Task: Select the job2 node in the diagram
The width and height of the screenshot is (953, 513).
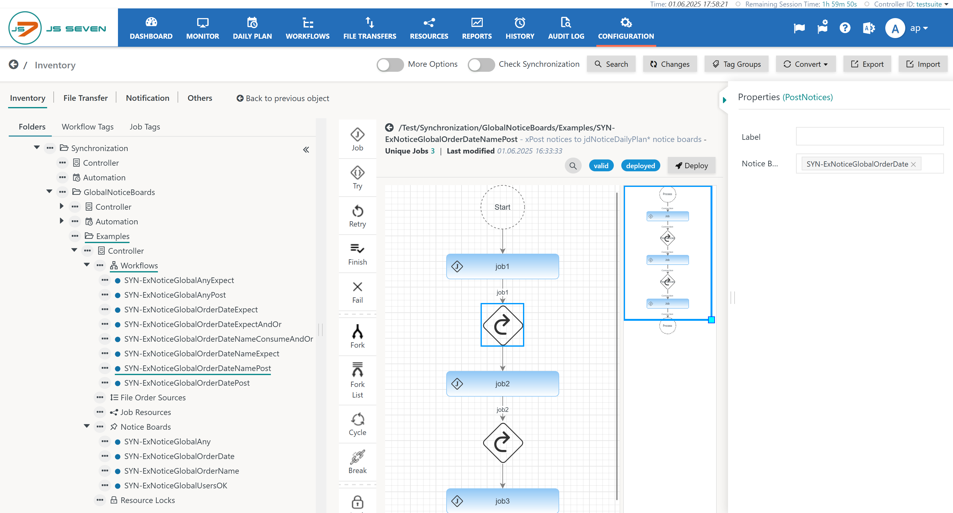Action: click(x=502, y=384)
